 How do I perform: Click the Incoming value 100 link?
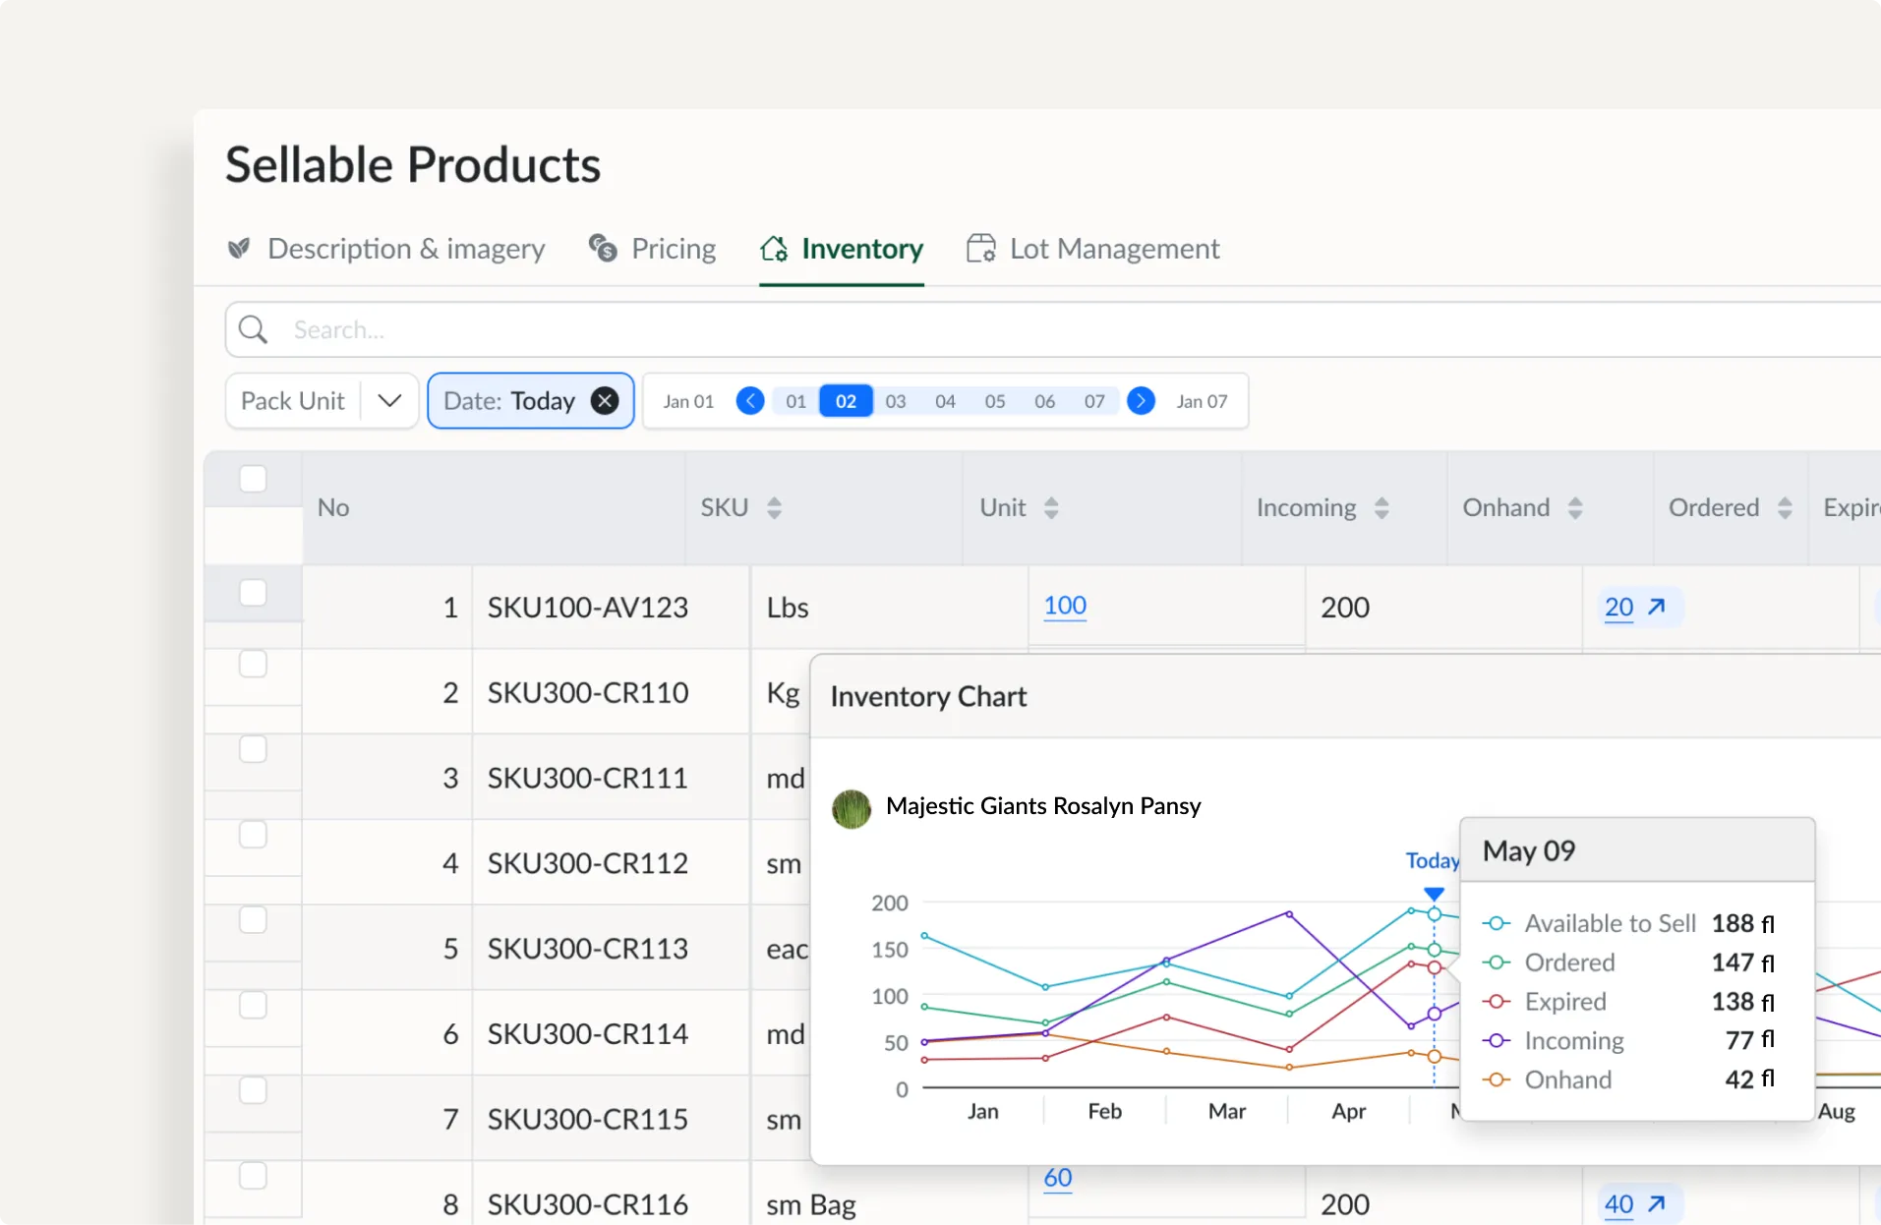(x=1065, y=607)
